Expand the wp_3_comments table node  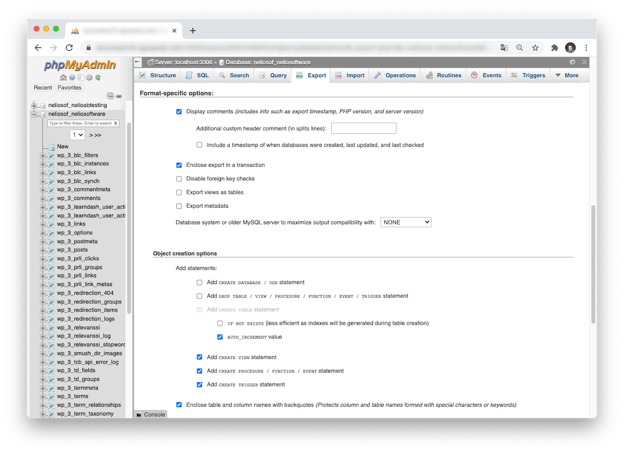(43, 198)
